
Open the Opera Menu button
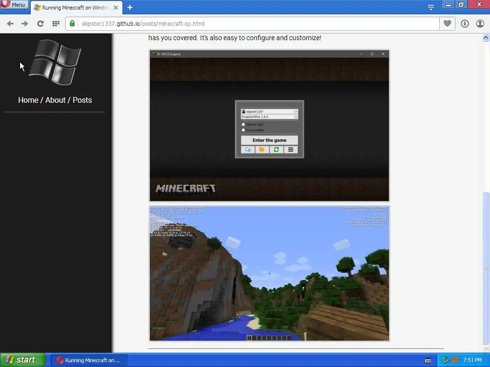coord(14,4)
